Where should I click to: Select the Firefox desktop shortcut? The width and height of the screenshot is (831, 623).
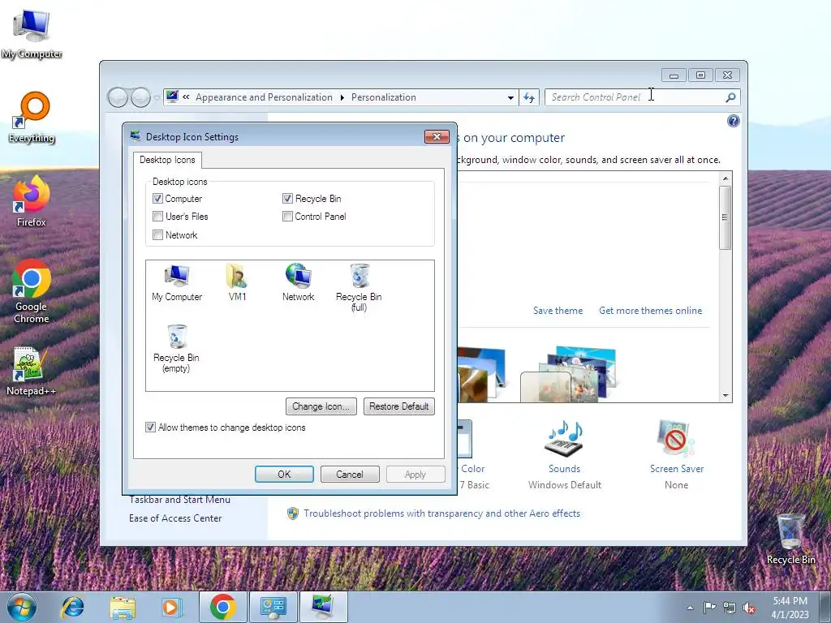coord(32,201)
